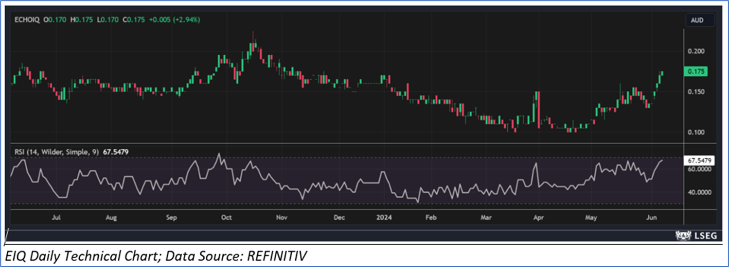This screenshot has height=267, width=729.
Task: Click the Jun marker on the time axis
Action: (651, 217)
